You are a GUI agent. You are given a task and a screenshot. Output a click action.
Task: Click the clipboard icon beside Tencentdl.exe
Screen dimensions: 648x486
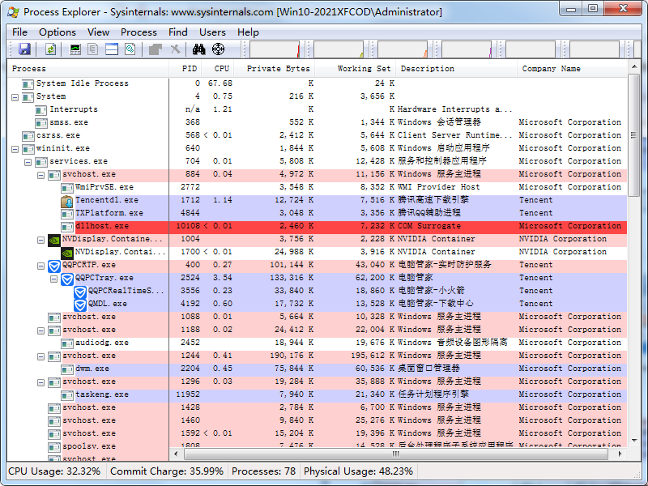66,200
